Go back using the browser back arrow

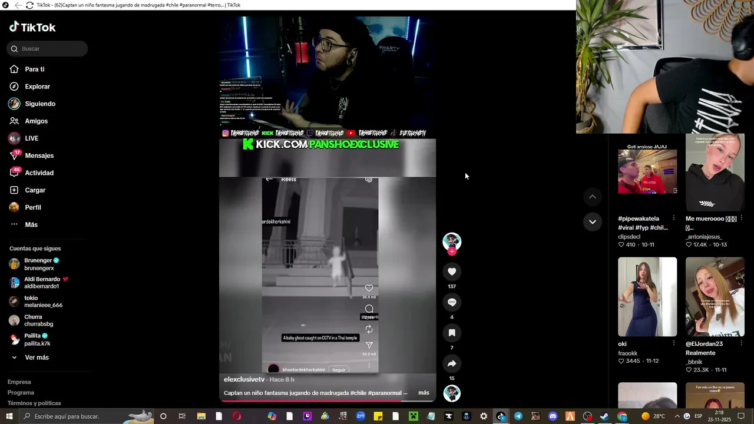18,5
